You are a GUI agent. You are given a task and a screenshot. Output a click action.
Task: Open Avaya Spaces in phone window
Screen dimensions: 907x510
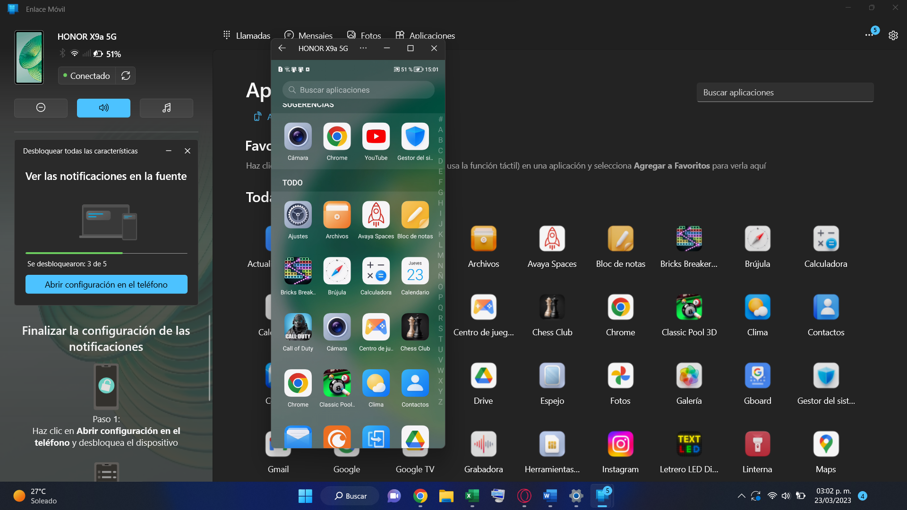(376, 215)
